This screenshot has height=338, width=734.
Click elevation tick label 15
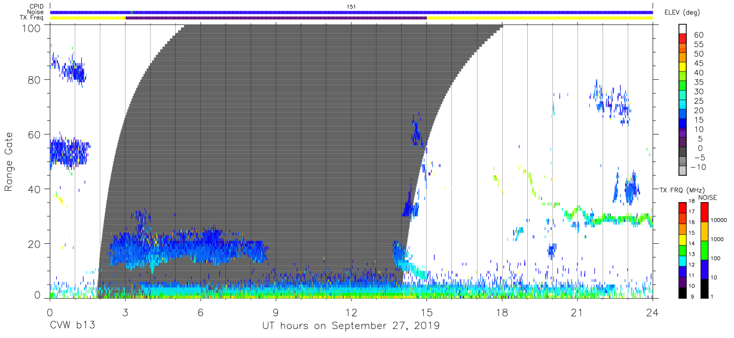point(699,120)
